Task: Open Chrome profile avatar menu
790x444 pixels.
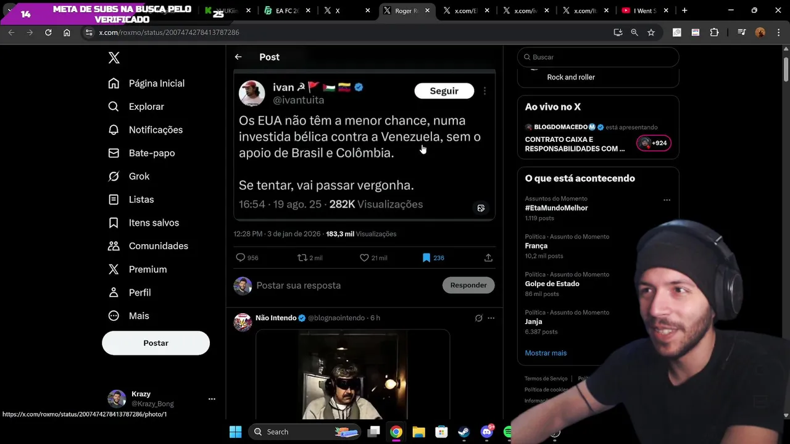Action: click(x=760, y=32)
